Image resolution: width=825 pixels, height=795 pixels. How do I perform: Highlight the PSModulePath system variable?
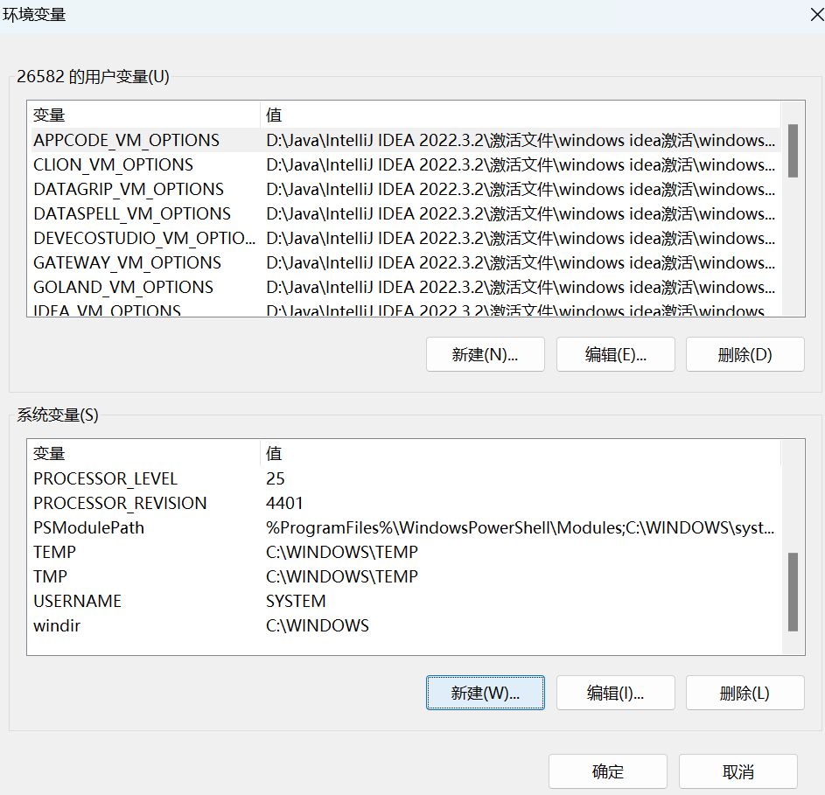89,527
